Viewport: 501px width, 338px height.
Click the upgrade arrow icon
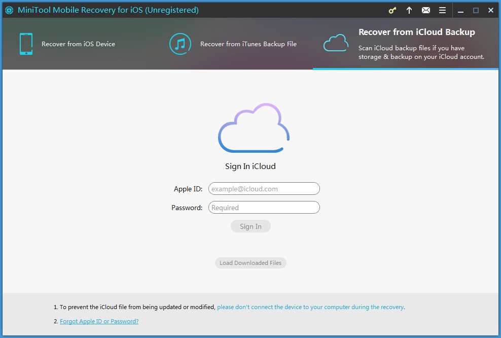coord(409,10)
